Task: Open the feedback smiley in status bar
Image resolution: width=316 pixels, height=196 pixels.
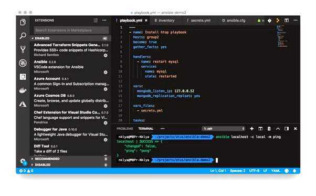Action: pyautogui.click(x=287, y=171)
